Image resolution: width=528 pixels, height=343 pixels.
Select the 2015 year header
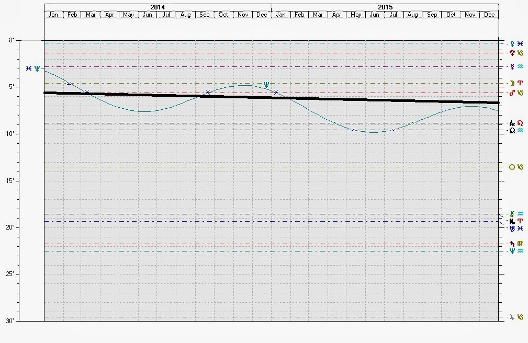point(385,7)
